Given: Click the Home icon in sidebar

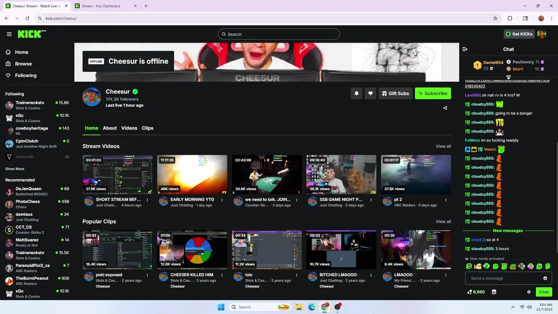Looking at the screenshot, I should click(8, 52).
